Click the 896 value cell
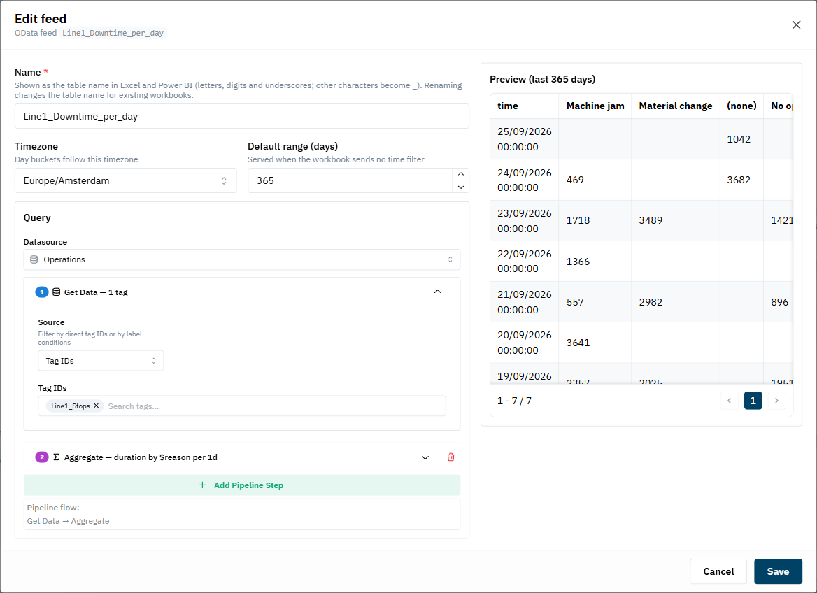The width and height of the screenshot is (817, 593). [x=779, y=301]
